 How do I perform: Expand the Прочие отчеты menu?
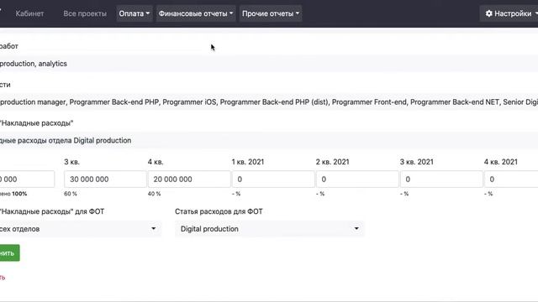pyautogui.click(x=271, y=13)
